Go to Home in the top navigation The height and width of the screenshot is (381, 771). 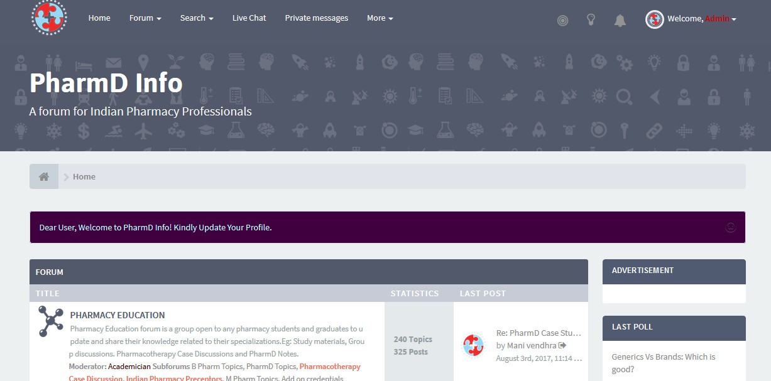pyautogui.click(x=99, y=18)
